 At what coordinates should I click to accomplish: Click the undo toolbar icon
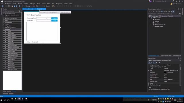coord(20,6)
